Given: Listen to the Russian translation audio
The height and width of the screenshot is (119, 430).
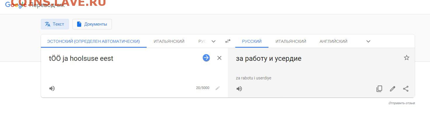Looking at the screenshot, I should (x=239, y=89).
